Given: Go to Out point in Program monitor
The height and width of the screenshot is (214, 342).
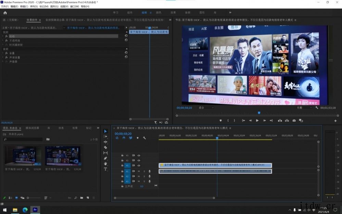Looking at the screenshot, I should pos(271,121).
